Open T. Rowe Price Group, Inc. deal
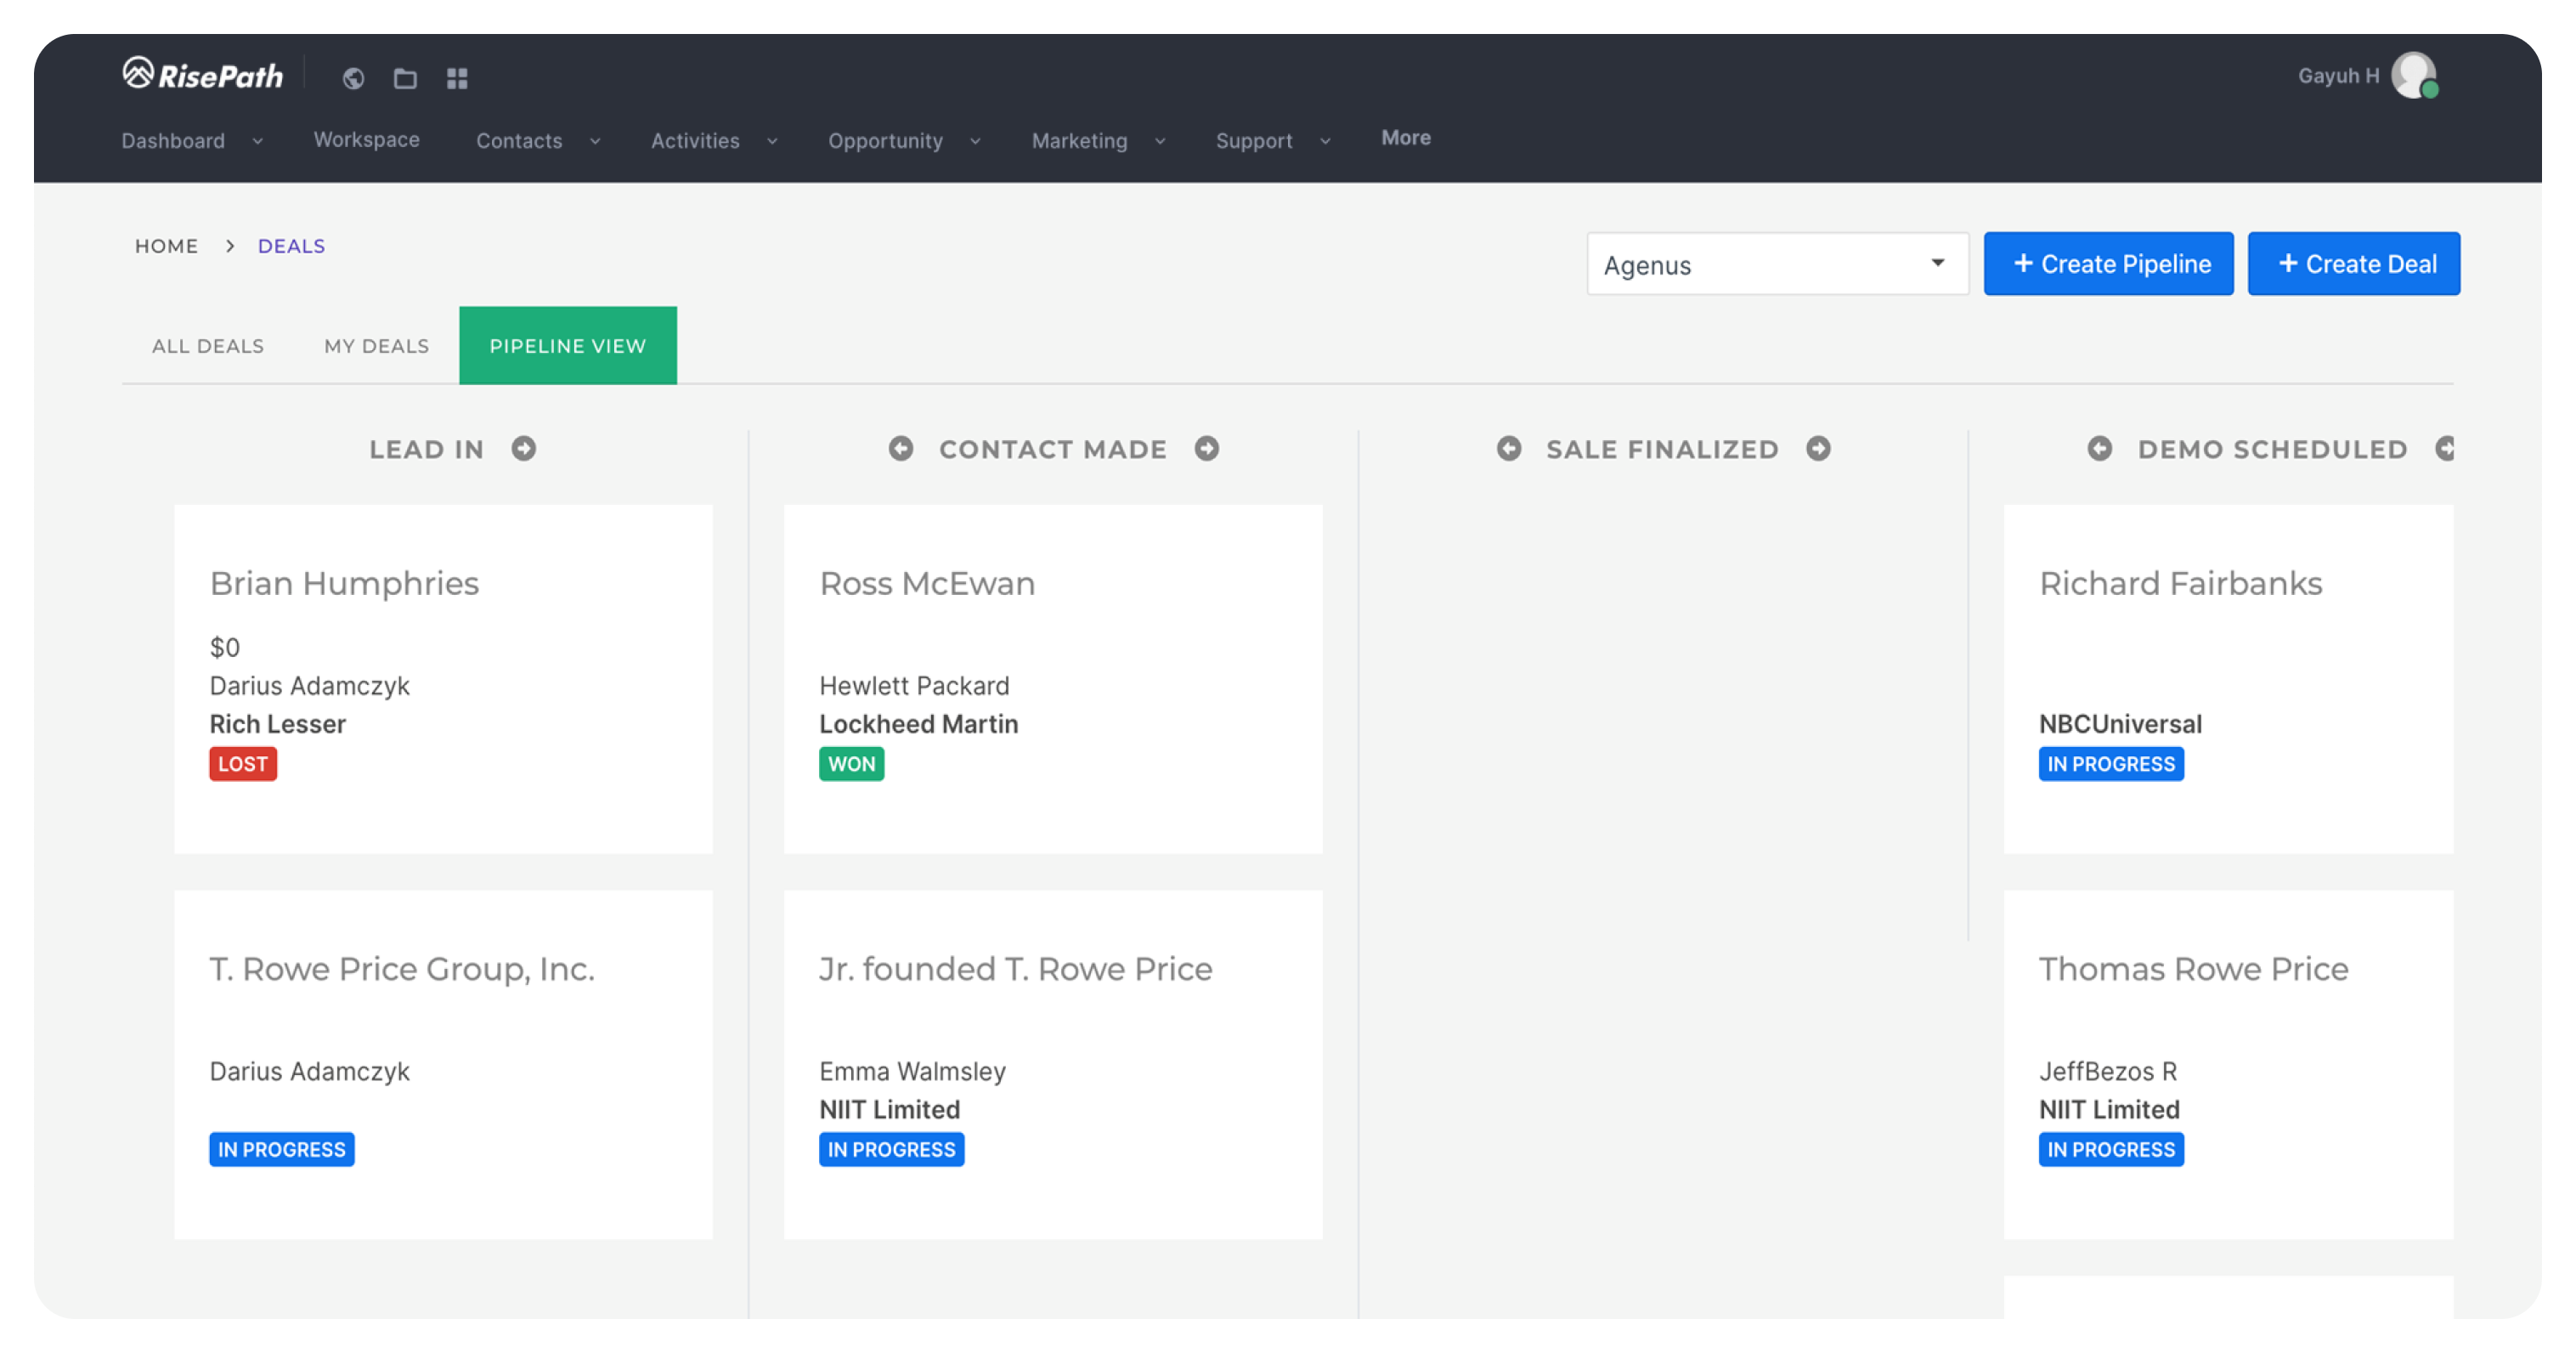This screenshot has width=2576, height=1353. click(x=402, y=969)
